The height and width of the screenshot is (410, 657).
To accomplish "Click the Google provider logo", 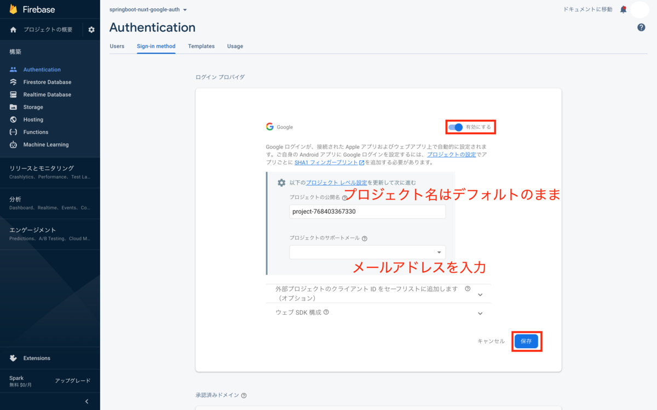I will [x=270, y=127].
